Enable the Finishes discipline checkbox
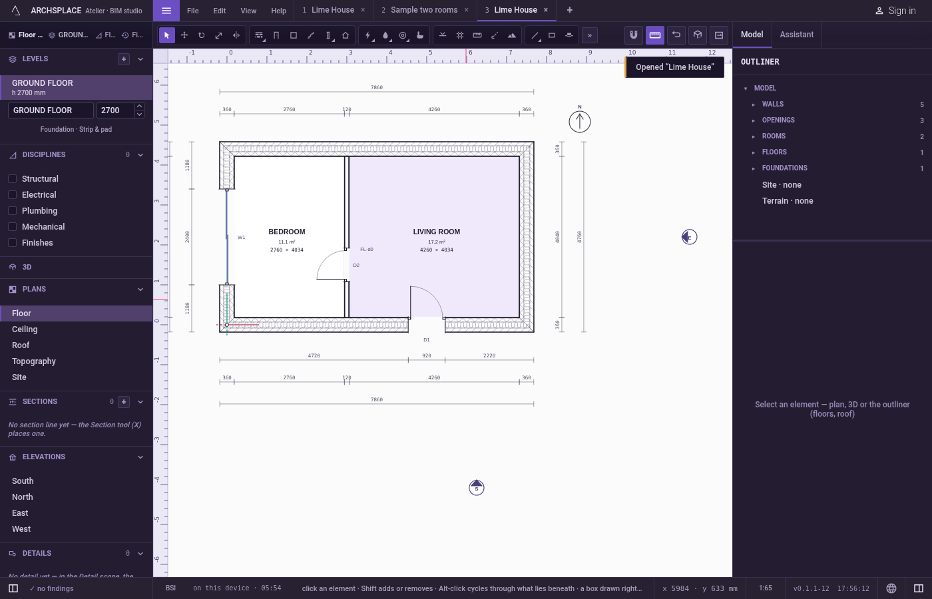This screenshot has width=932, height=599. [12, 242]
